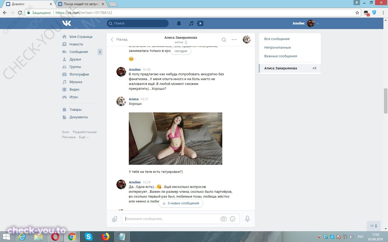Open a new browser tab
This screenshot has width=388, height=242.
coord(113,4)
